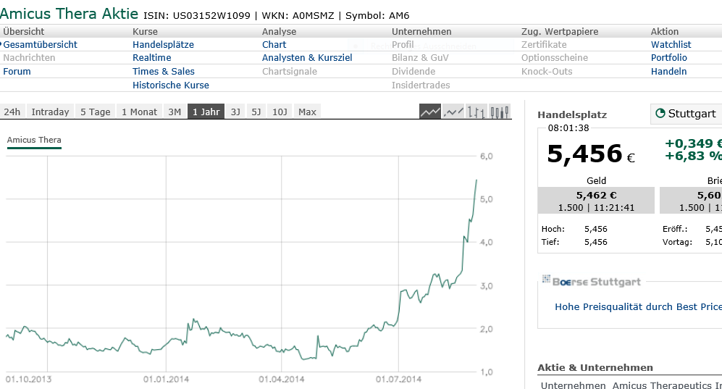Open the Stuttgart Handelsplatz selector
The width and height of the screenshot is (722, 389).
686,114
